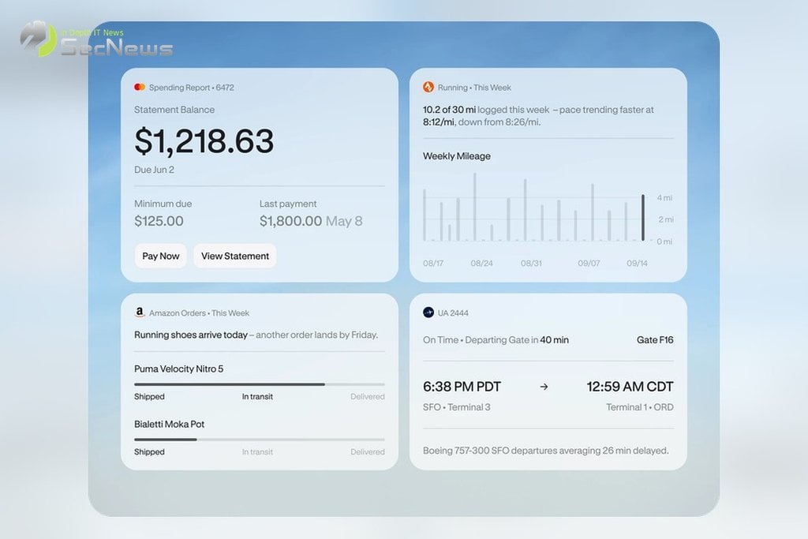
Task: Click the 'Weekly Mileage' chart title
Action: click(x=457, y=156)
